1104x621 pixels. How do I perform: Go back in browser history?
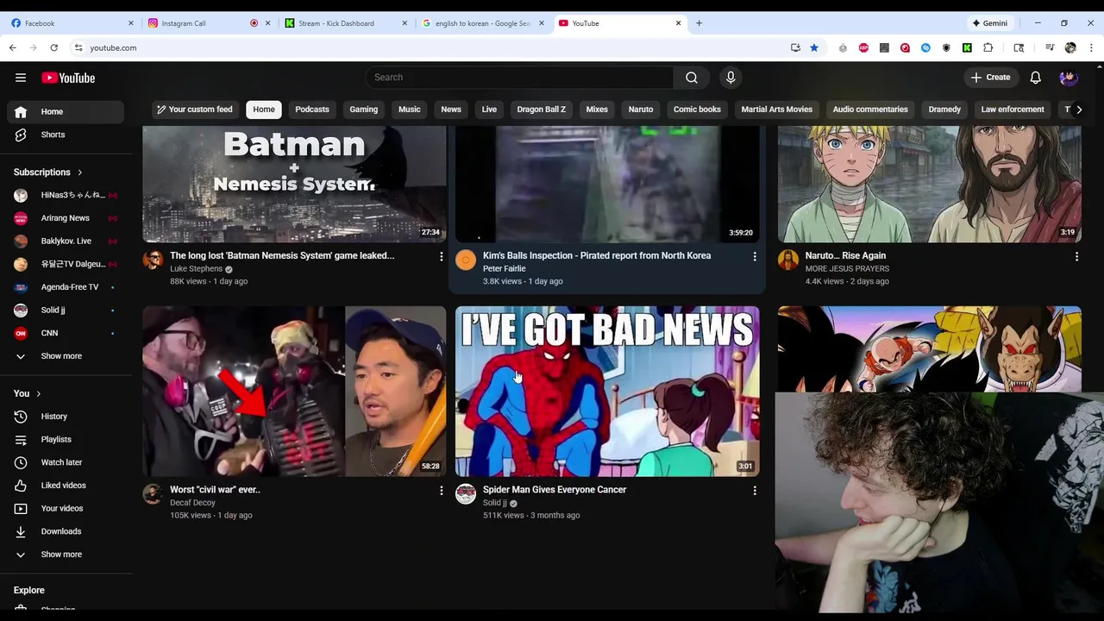[x=13, y=47]
